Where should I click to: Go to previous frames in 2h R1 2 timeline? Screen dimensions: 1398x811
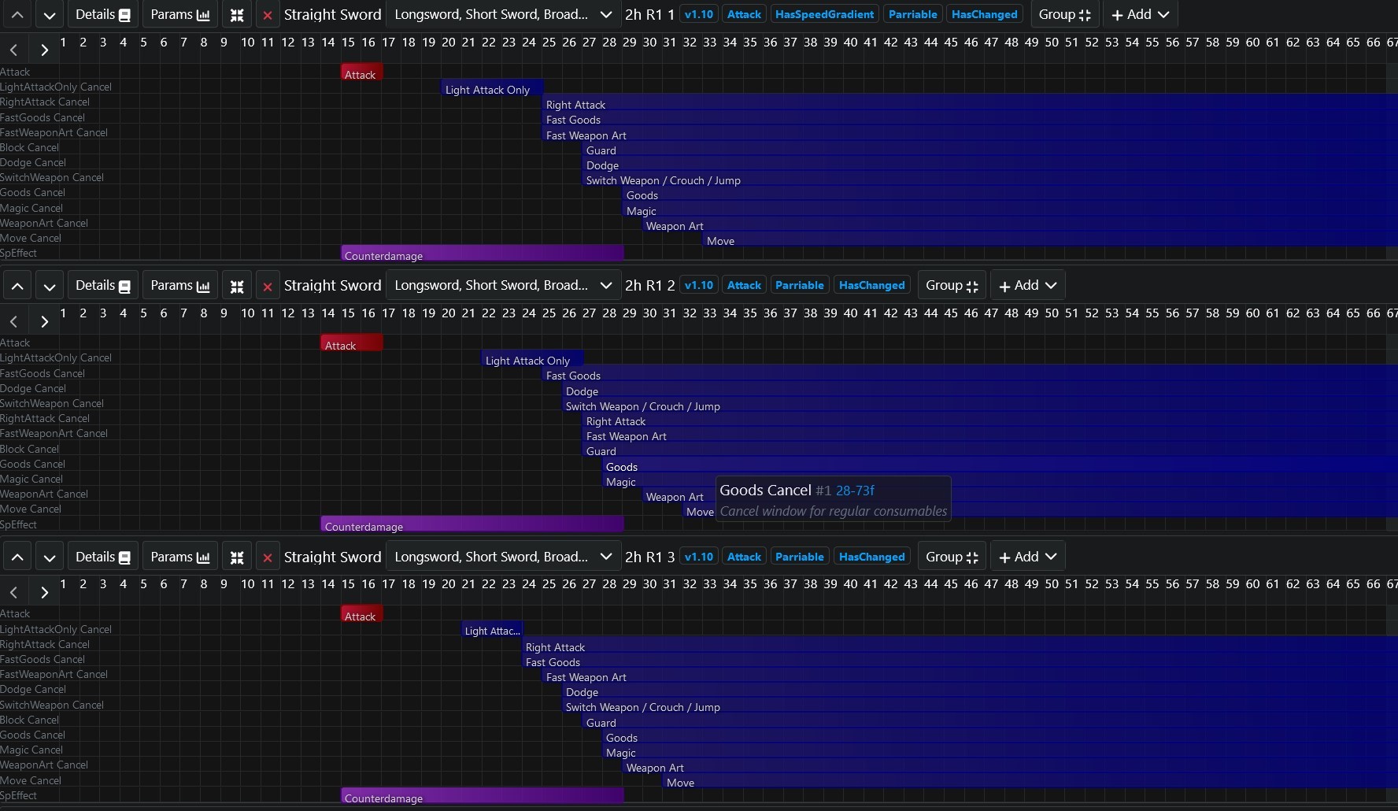click(x=14, y=321)
